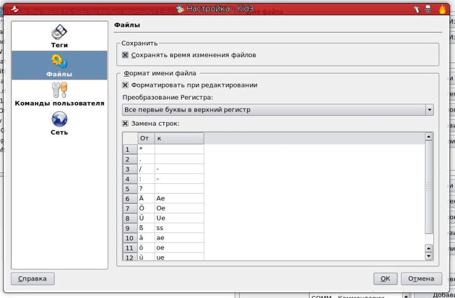Click the Ue replacement cell
This screenshot has width=455, height=298.
(179, 218)
